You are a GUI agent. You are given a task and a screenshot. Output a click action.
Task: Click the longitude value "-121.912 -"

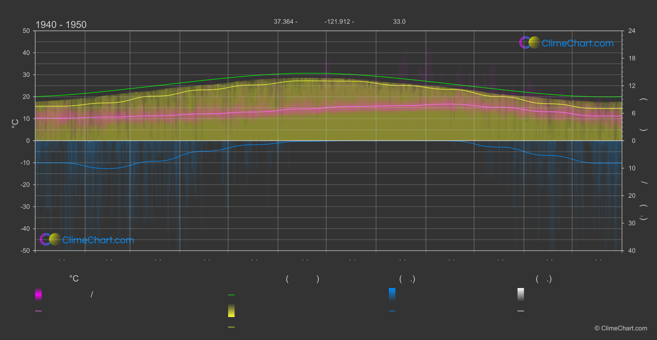pos(339,21)
